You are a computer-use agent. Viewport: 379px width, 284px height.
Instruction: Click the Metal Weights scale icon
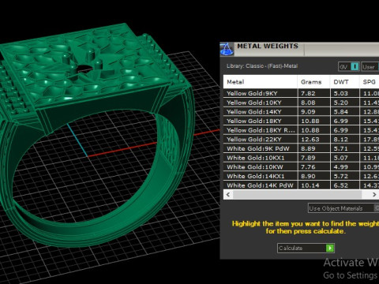pos(227,49)
